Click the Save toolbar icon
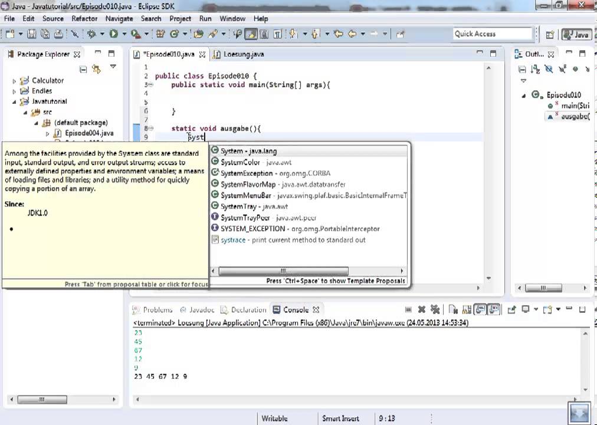597x425 pixels. pos(32,34)
